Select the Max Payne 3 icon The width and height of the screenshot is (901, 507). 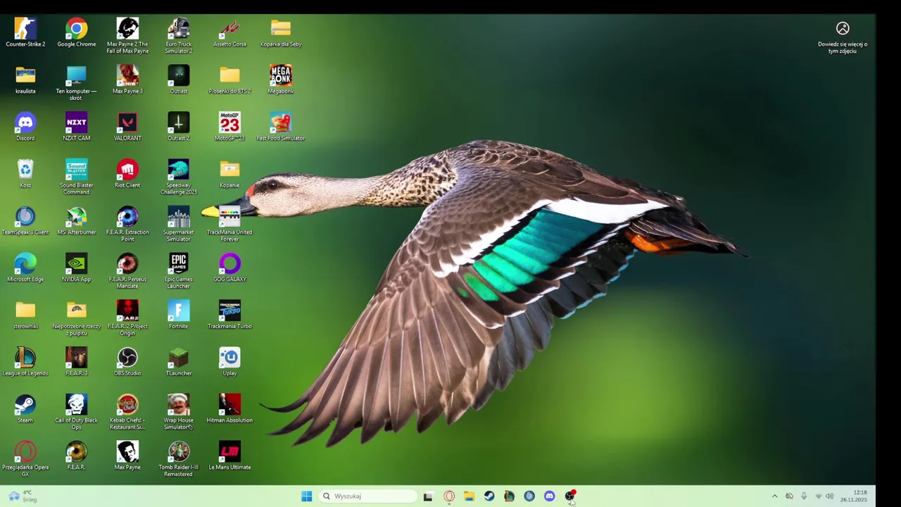tap(127, 80)
